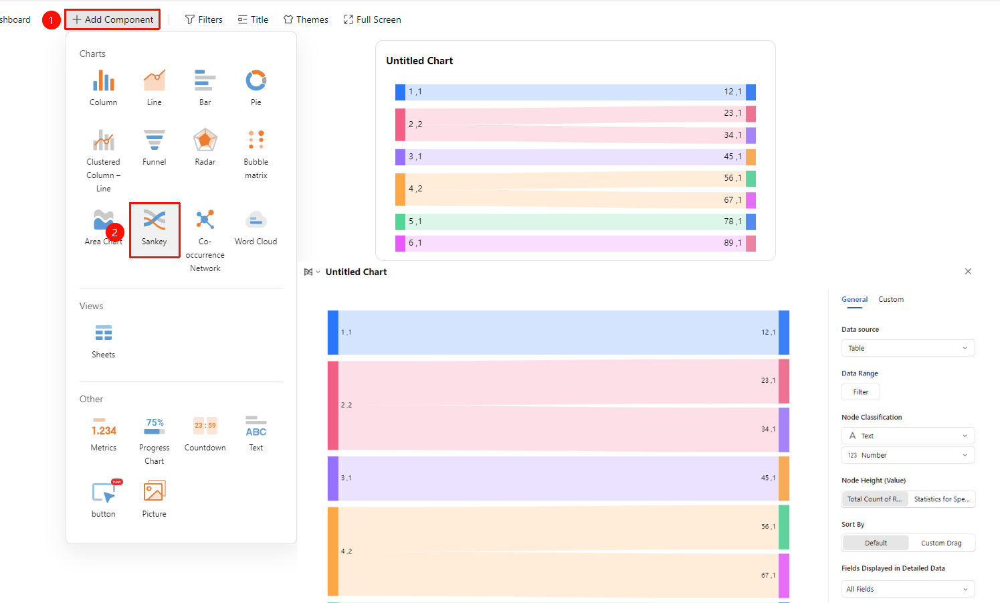Image resolution: width=1000 pixels, height=603 pixels.
Task: Open the Filters option in toolbar
Action: pos(204,19)
